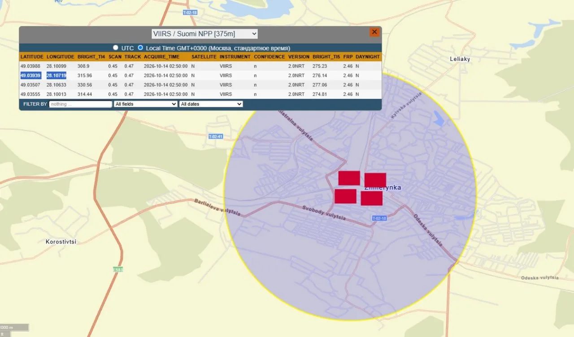Click the T-02-41 road shield on map
Viewport: 574px width, 337px height.
point(216,137)
